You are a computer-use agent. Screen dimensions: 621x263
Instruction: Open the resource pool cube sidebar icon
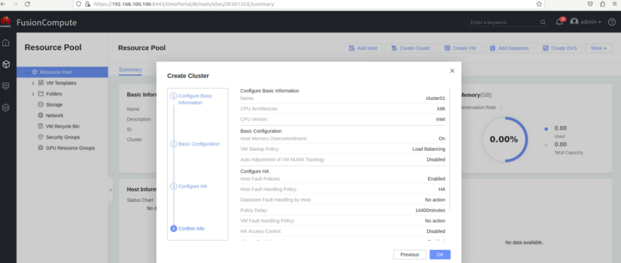(6, 64)
